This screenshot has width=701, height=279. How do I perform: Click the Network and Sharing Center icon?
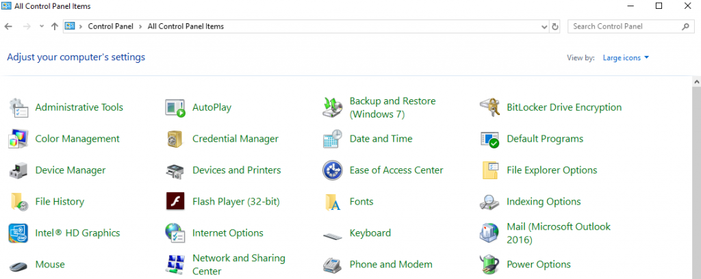[x=175, y=265]
